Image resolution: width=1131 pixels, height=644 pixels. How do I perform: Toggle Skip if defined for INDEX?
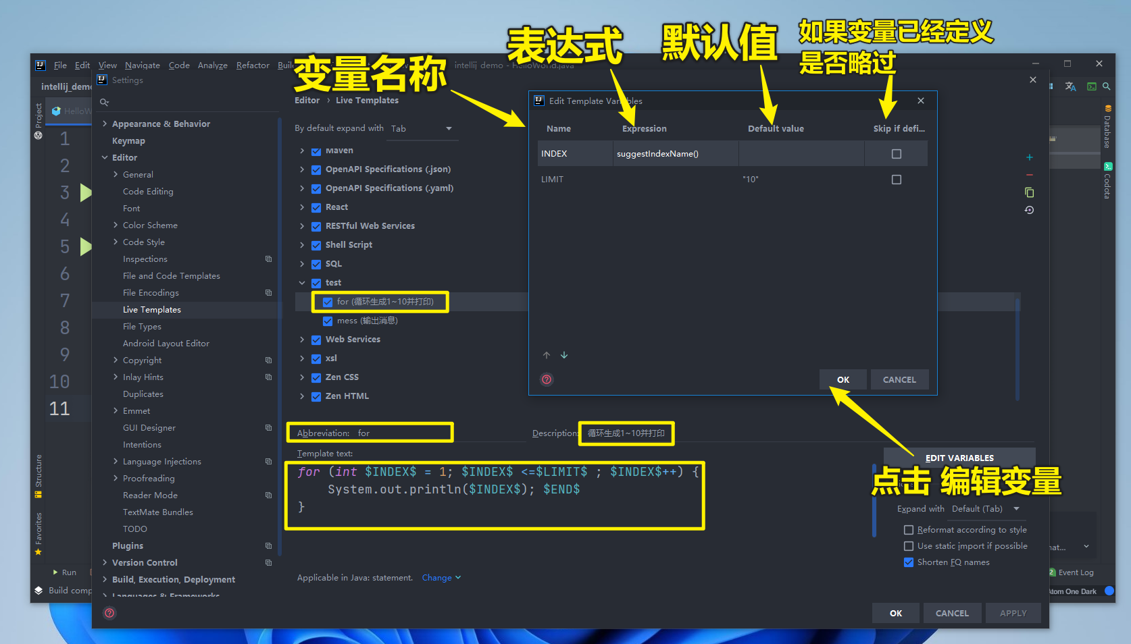(897, 154)
